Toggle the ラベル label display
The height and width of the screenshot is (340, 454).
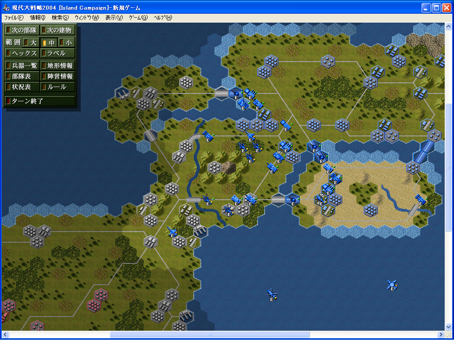click(x=57, y=53)
